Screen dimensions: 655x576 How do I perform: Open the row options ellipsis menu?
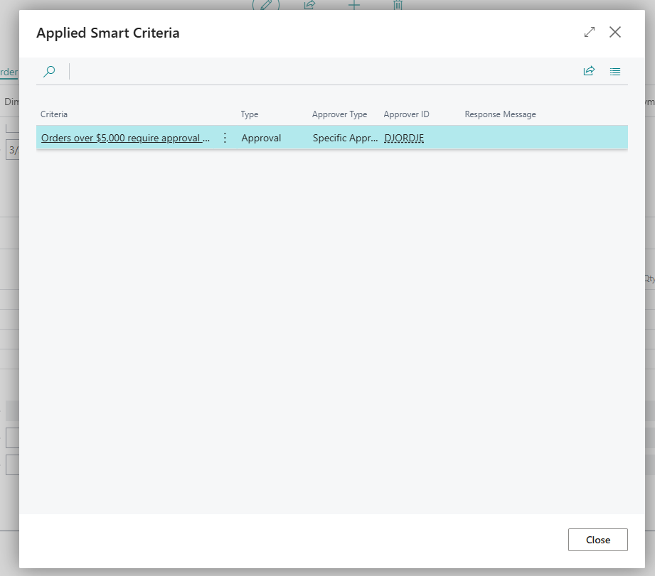225,138
